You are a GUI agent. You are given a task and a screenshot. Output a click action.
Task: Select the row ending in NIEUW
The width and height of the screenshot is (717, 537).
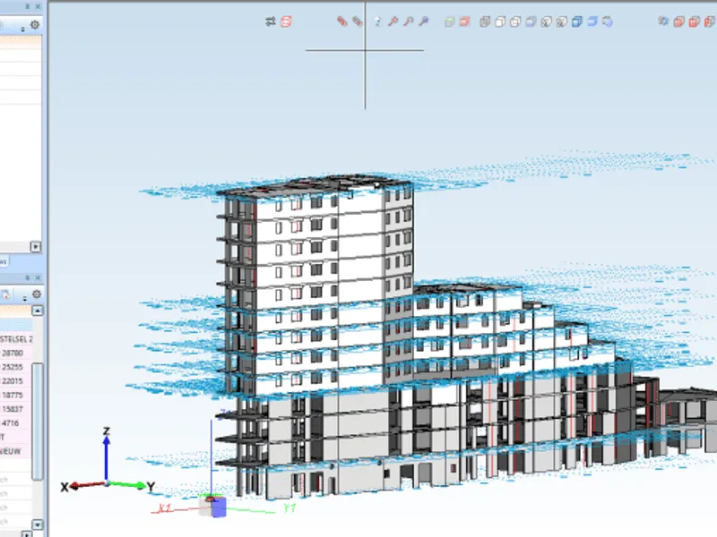tap(16, 451)
